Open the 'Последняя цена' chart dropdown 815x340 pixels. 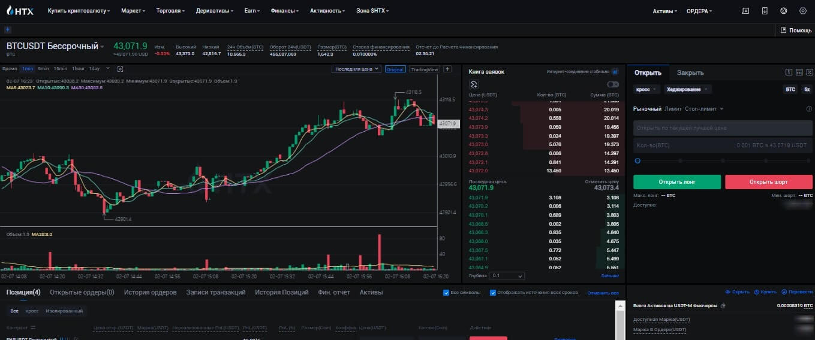(356, 69)
